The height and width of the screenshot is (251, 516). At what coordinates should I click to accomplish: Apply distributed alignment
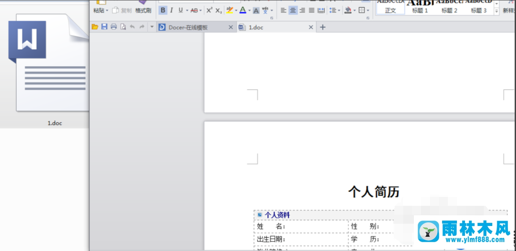pyautogui.click(x=321, y=10)
